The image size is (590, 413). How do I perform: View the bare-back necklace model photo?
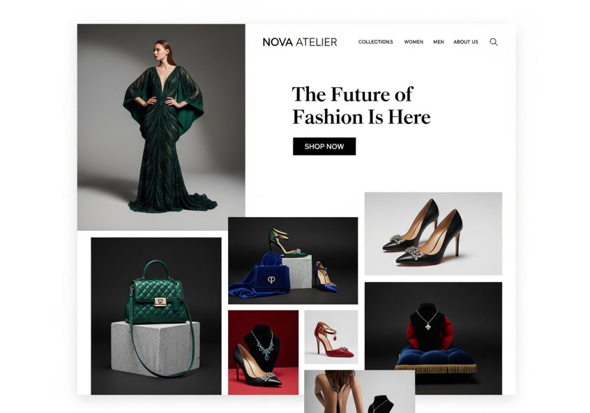pyautogui.click(x=360, y=391)
